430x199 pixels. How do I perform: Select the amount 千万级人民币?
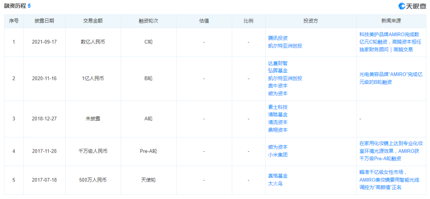pos(93,151)
